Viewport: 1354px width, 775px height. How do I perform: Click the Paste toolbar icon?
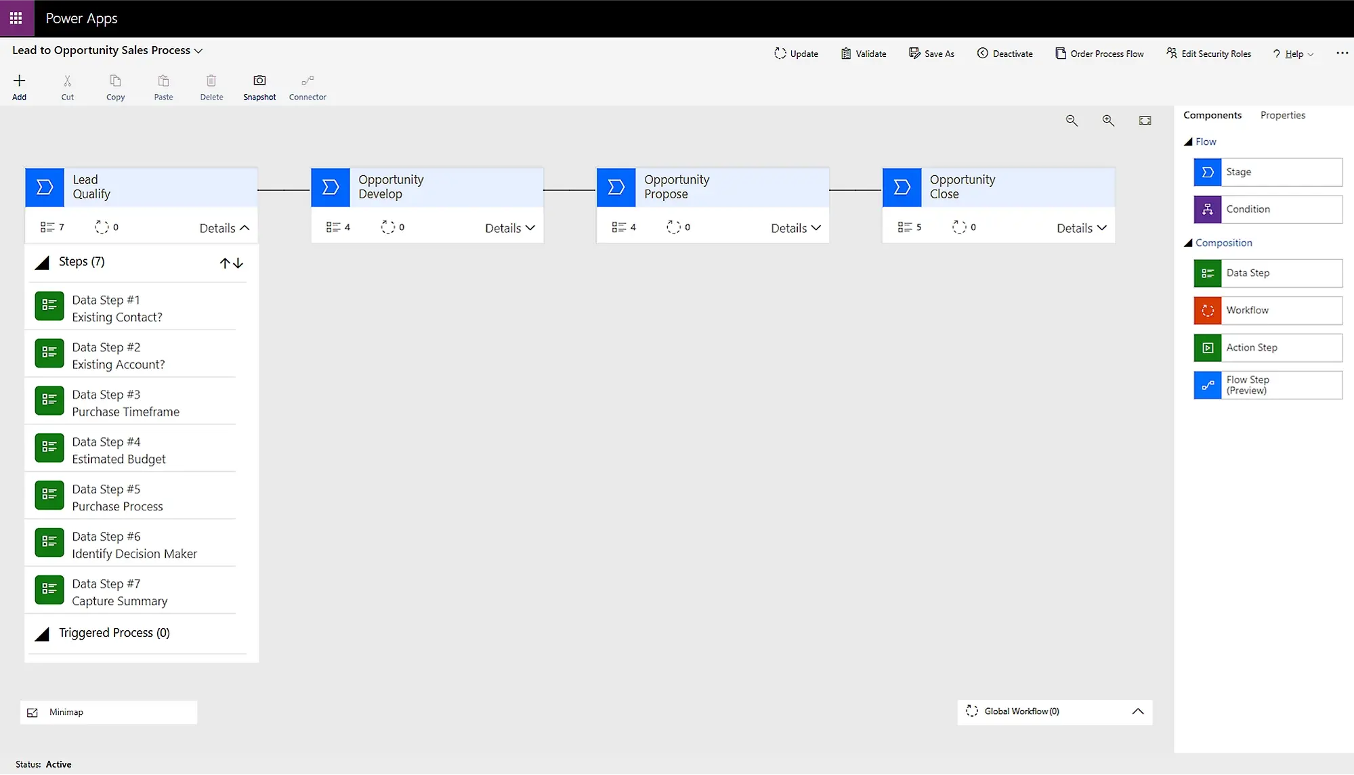[x=164, y=81]
